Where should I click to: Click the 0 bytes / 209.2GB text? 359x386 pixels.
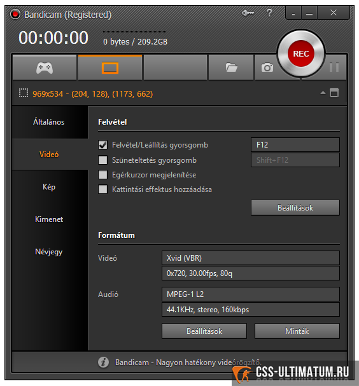click(x=135, y=41)
